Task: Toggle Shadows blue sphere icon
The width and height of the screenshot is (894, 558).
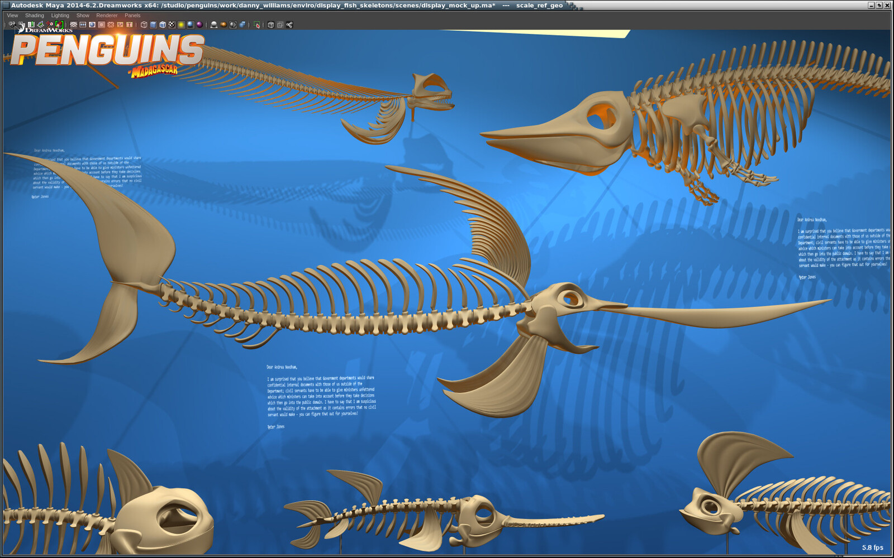Action: point(190,25)
